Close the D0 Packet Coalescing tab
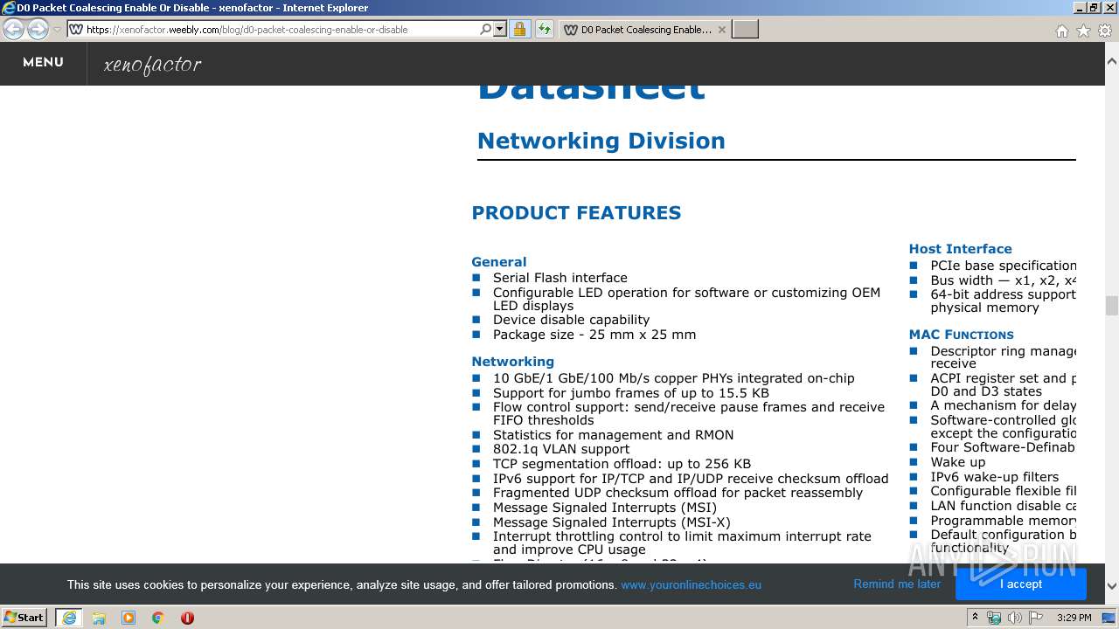1119x629 pixels. click(721, 29)
